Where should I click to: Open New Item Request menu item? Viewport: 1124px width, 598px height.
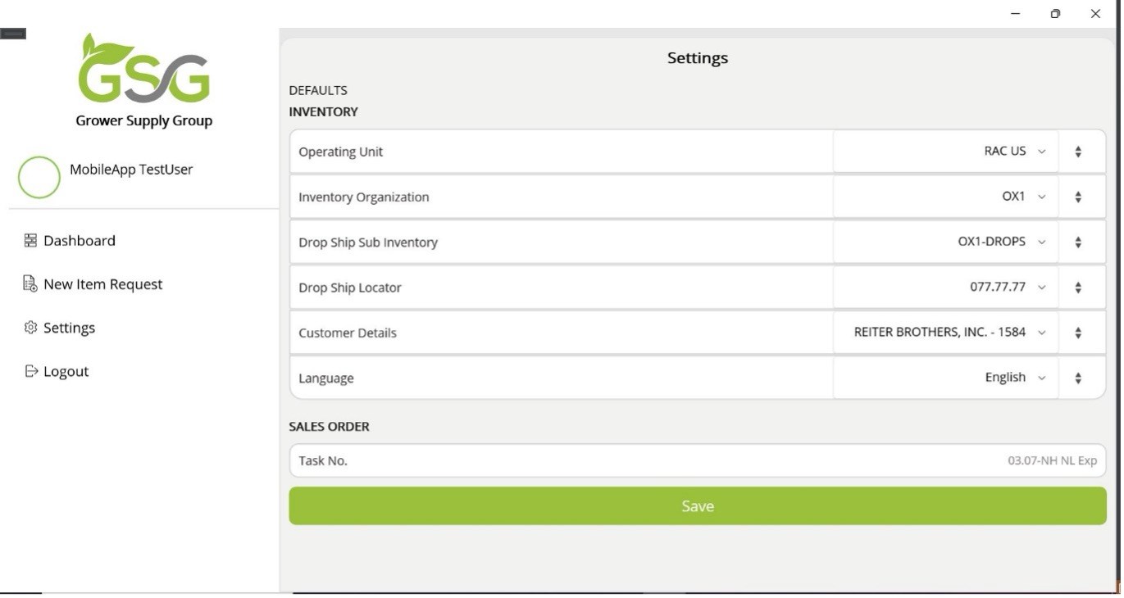click(x=103, y=284)
